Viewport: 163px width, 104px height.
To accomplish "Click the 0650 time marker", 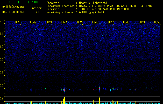I will 157,22.
